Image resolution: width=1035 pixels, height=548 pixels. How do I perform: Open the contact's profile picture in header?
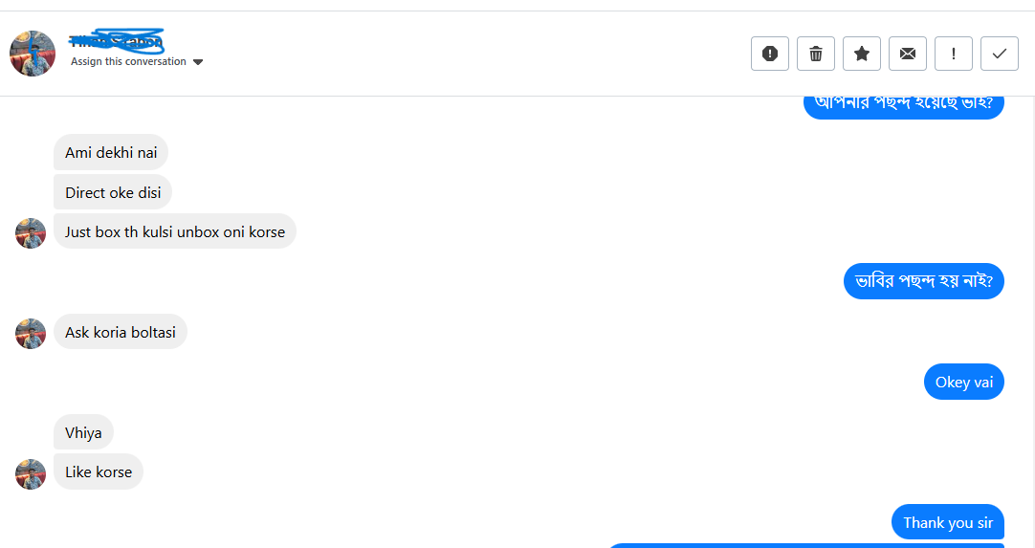[x=33, y=54]
